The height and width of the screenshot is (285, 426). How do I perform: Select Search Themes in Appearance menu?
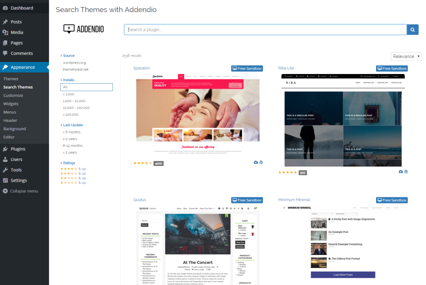pos(18,87)
